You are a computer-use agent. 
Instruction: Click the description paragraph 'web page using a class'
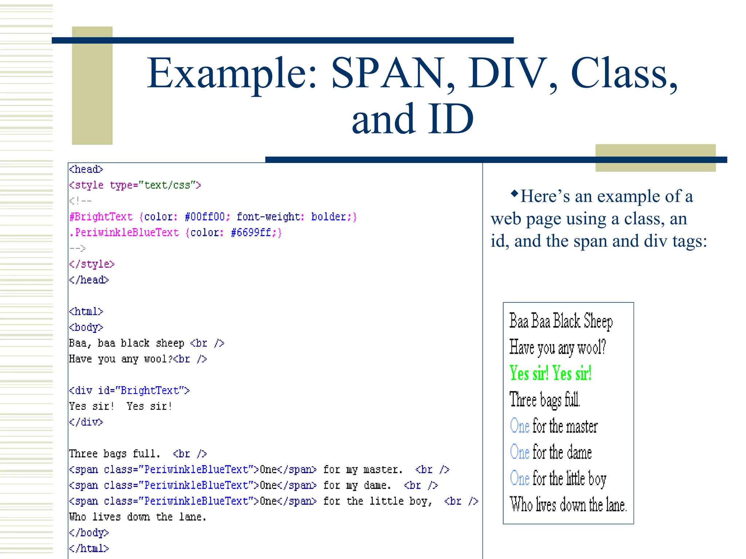click(x=589, y=219)
